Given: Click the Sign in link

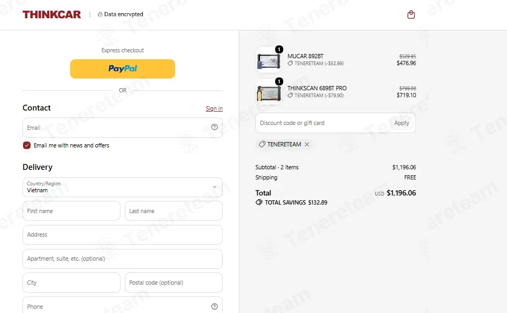Looking at the screenshot, I should pos(214,108).
